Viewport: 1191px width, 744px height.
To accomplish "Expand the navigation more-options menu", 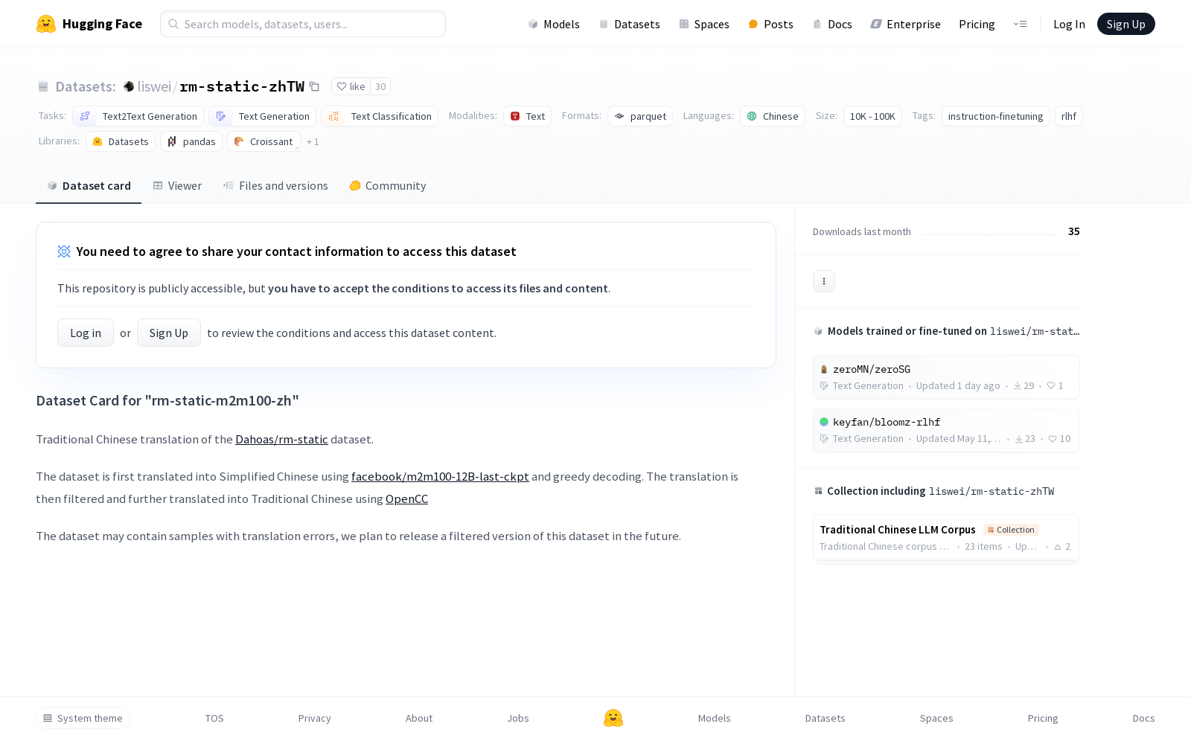I will tap(1020, 24).
